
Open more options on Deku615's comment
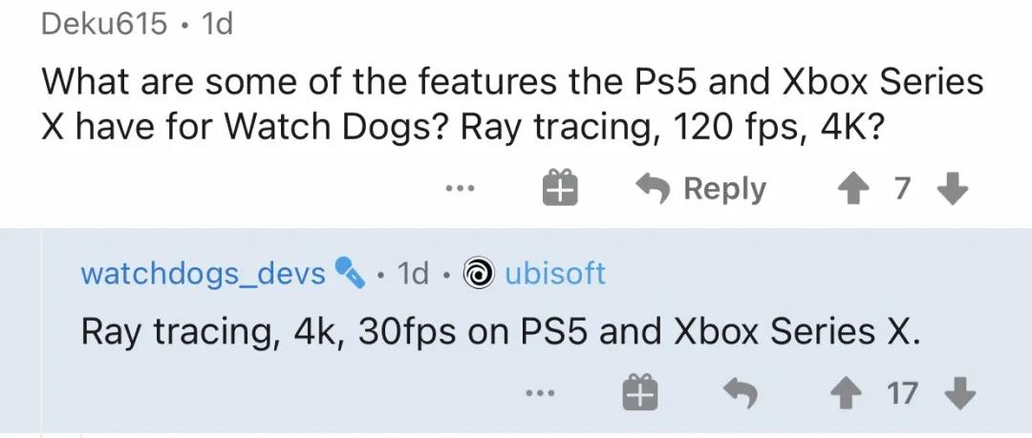coord(460,188)
